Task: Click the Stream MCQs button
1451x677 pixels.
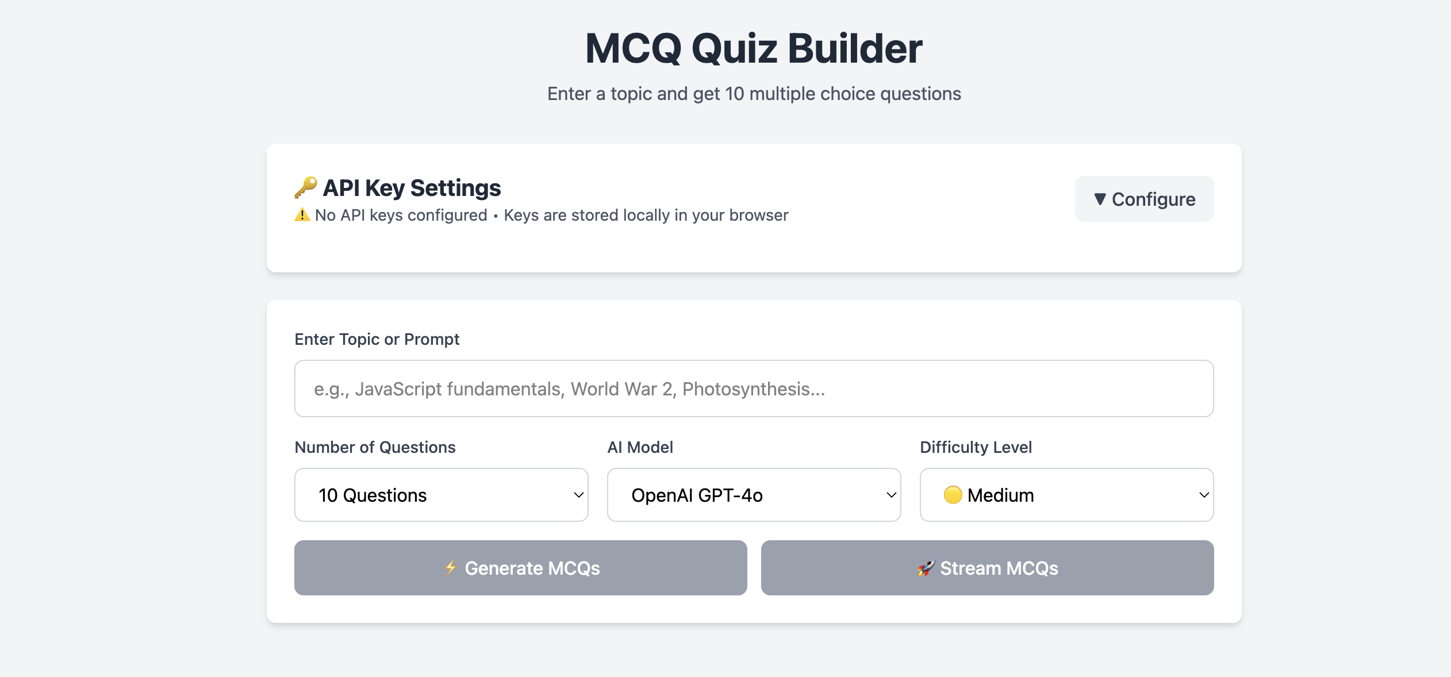Action: tap(986, 567)
